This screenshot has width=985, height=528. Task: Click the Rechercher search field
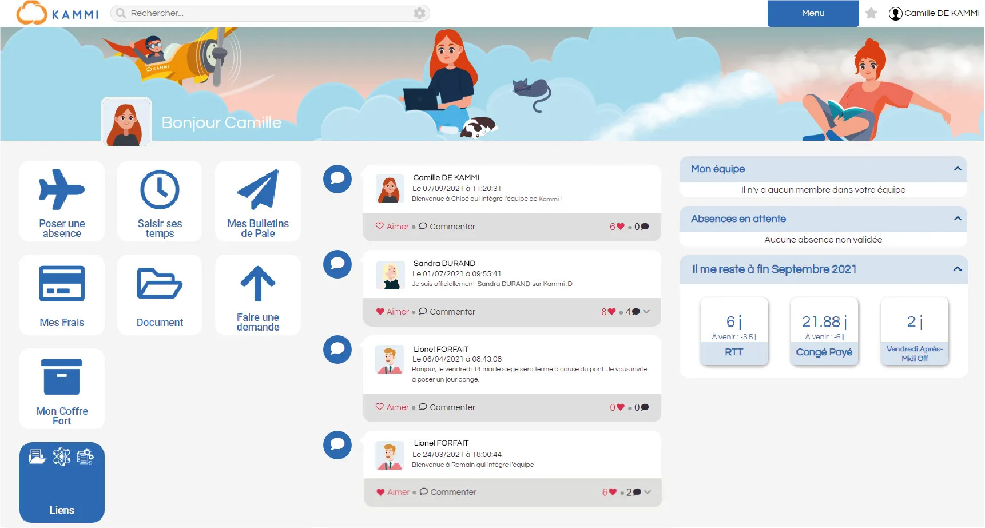coord(263,13)
